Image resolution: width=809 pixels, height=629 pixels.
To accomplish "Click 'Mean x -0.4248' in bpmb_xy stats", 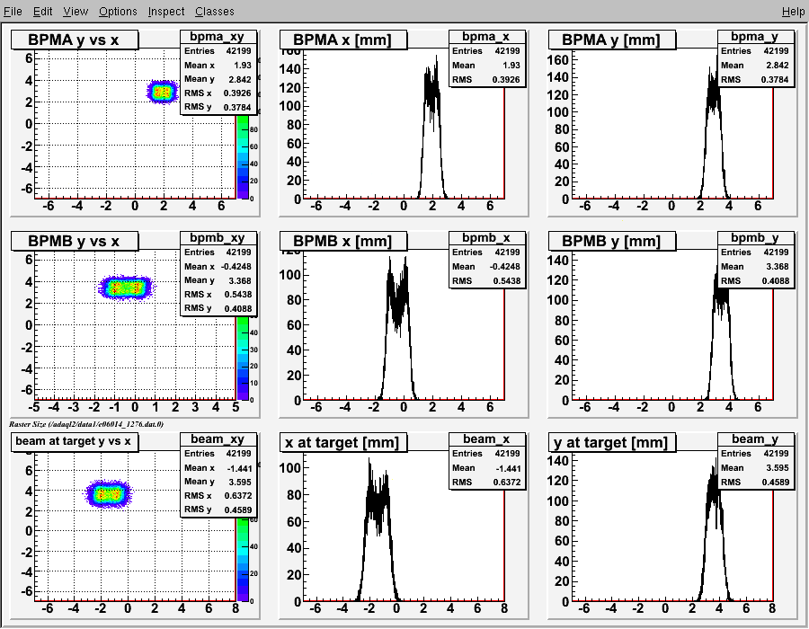I will point(218,267).
